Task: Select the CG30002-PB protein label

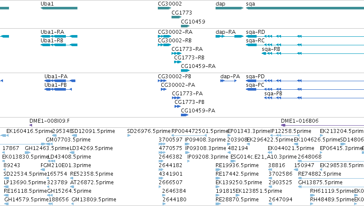Action: (x=175, y=77)
